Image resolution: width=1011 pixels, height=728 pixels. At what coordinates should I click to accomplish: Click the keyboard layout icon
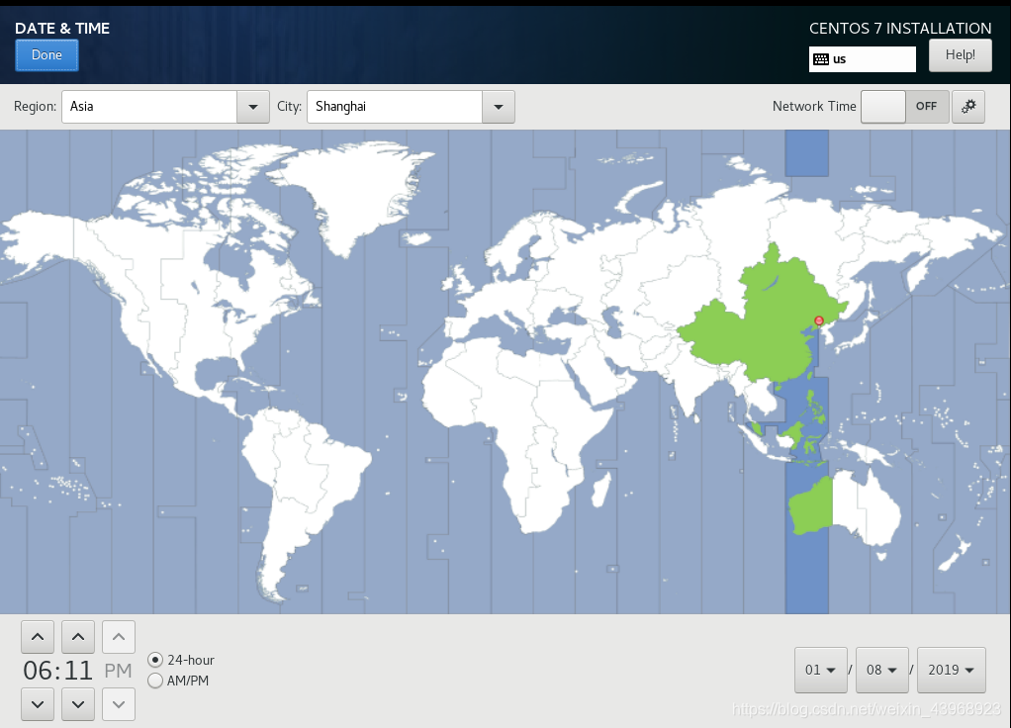[x=821, y=59]
